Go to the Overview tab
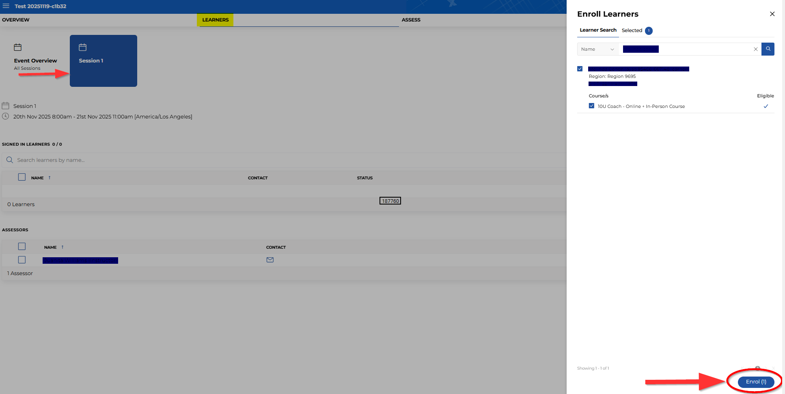 [x=16, y=20]
